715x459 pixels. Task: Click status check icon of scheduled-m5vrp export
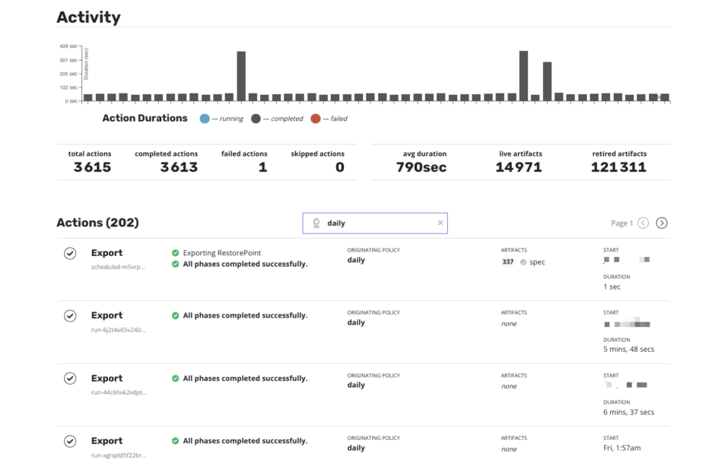click(x=70, y=253)
